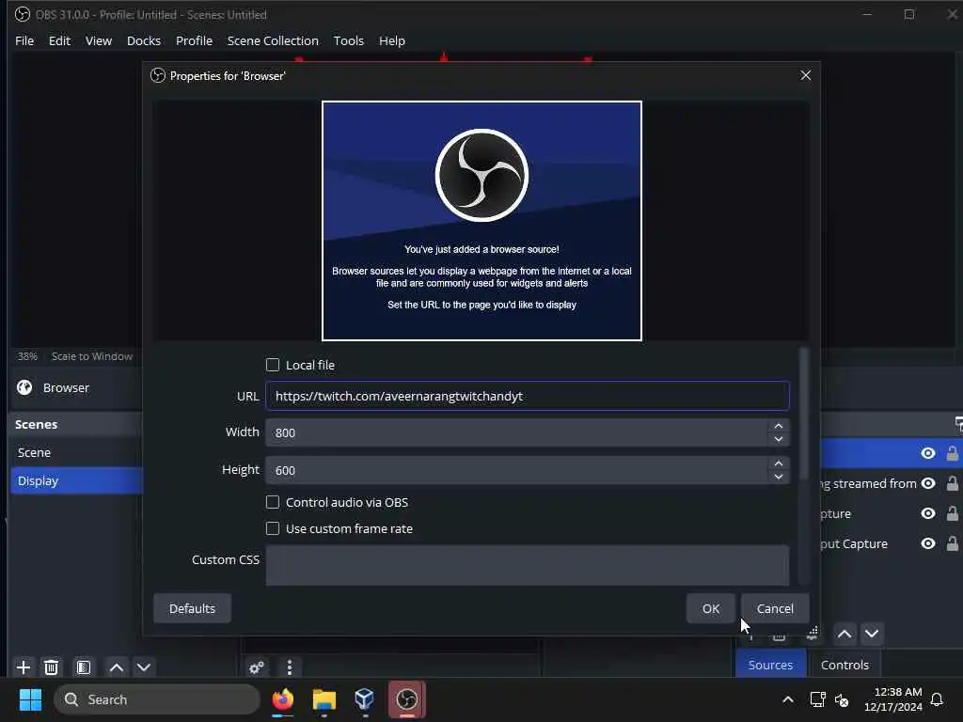963x722 pixels.
Task: Increase Width with the up arrow
Action: 778,426
